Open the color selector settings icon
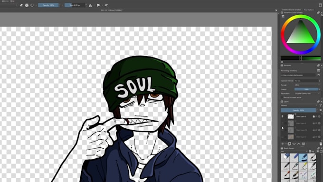 pos(283,16)
